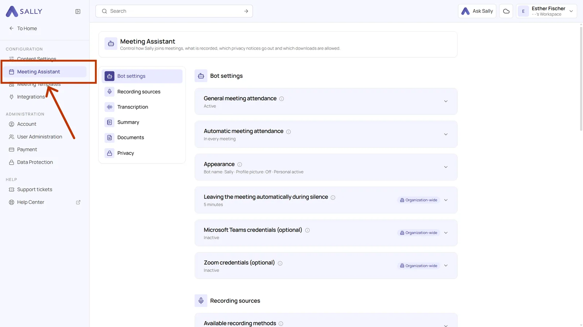Screen dimensions: 583x327
Task: Go to Documents settings
Action: point(142,138)
